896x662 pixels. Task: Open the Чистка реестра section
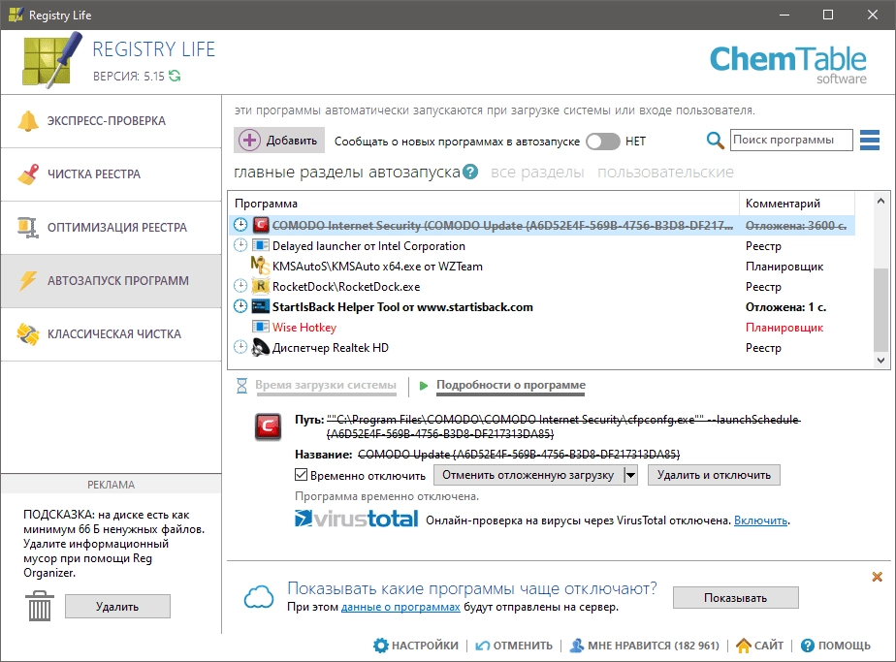pyautogui.click(x=111, y=174)
